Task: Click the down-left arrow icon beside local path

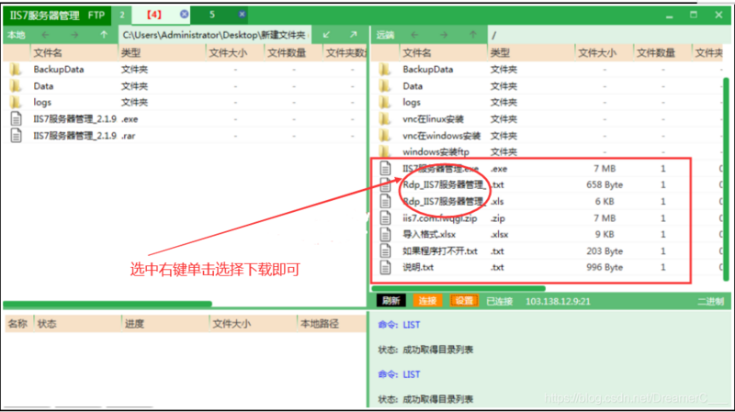Action: click(x=326, y=35)
